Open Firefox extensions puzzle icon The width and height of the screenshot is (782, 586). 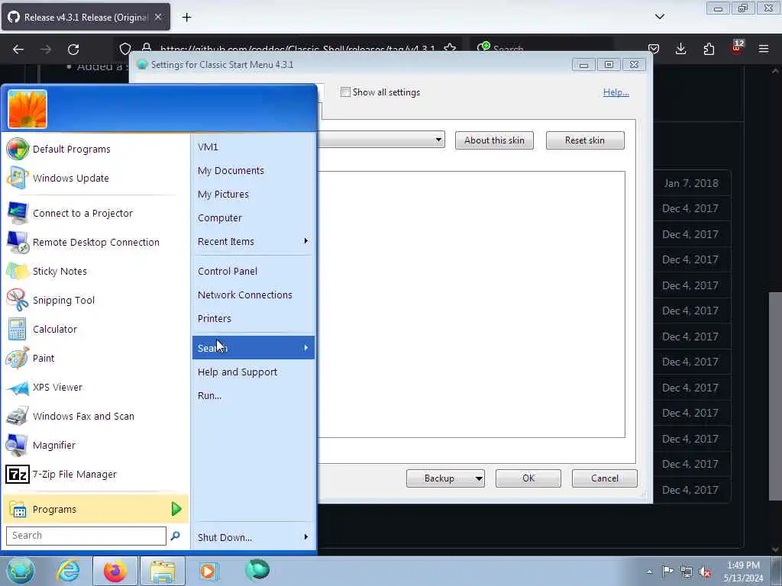pos(709,49)
